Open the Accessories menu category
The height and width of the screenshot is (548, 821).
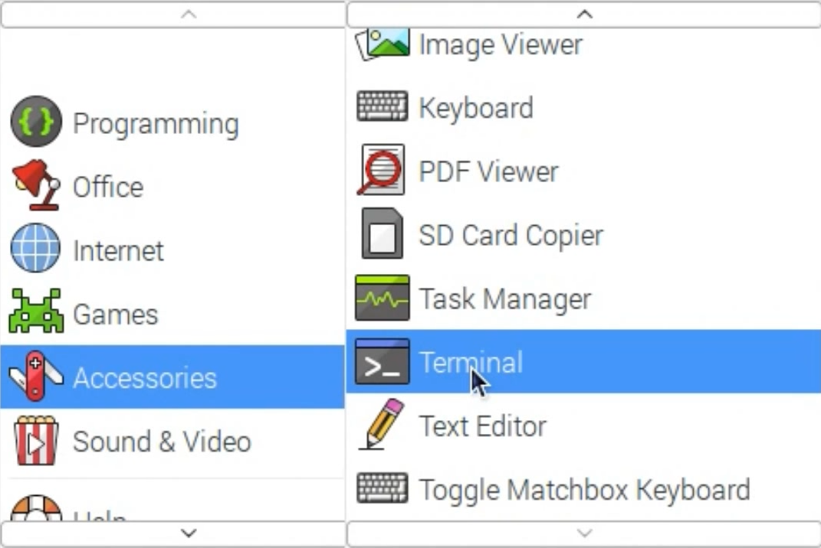pyautogui.click(x=144, y=377)
